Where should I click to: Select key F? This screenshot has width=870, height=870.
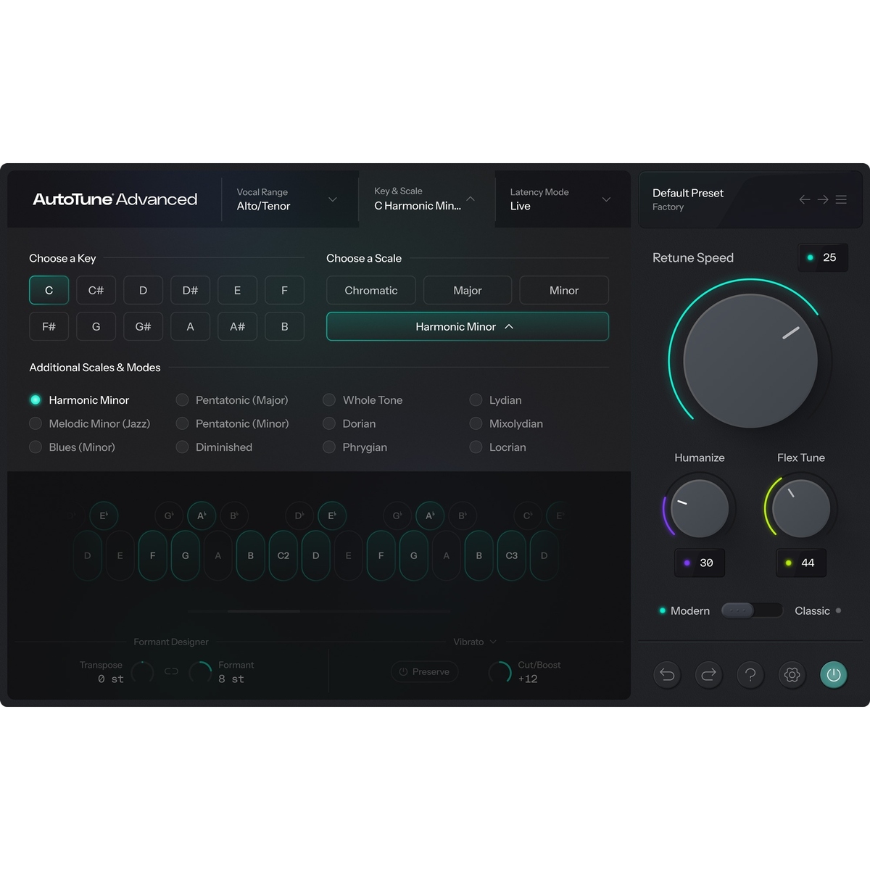(284, 290)
